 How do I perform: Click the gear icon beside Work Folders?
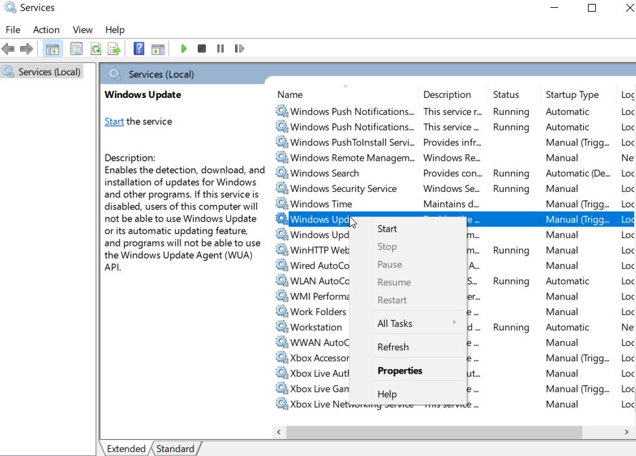tap(282, 311)
